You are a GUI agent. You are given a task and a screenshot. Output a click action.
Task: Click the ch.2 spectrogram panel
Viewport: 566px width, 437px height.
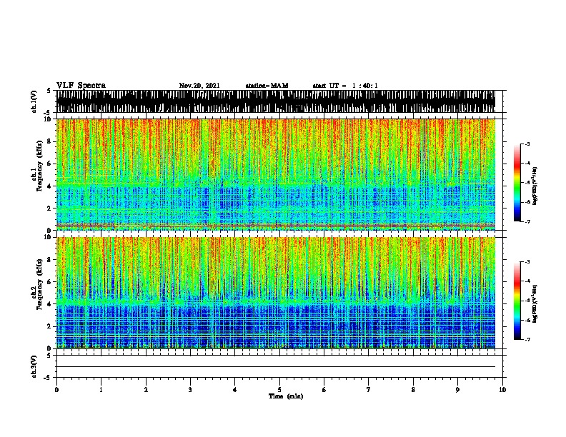tap(276, 293)
